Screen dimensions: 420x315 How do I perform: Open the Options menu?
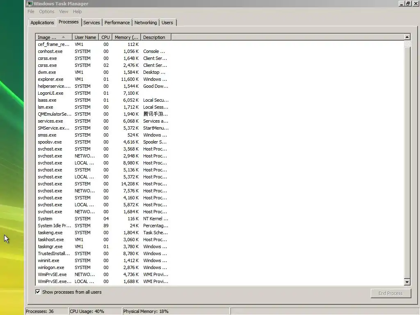(47, 11)
